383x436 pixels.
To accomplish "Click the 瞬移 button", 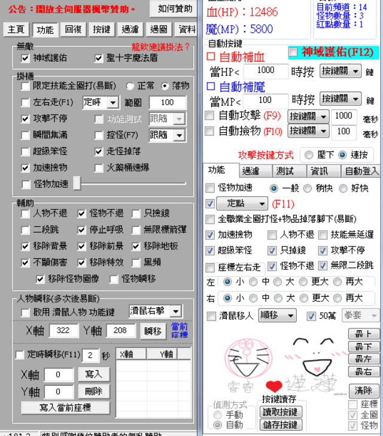I will click(x=153, y=331).
